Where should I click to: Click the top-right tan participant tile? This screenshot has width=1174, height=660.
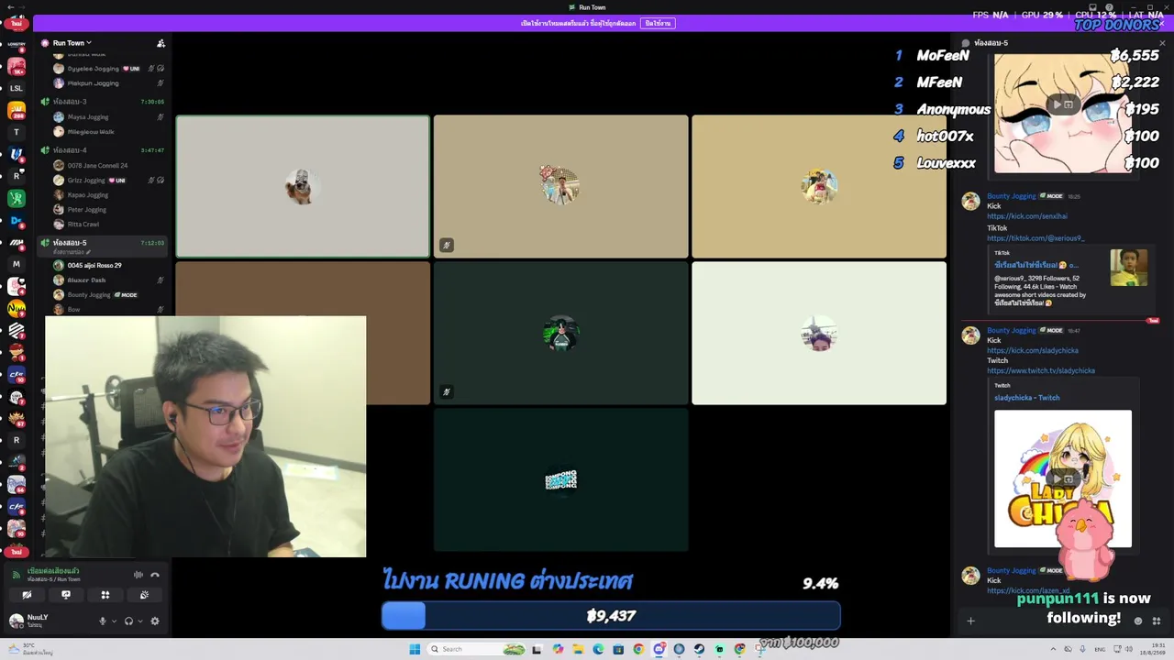point(819,186)
